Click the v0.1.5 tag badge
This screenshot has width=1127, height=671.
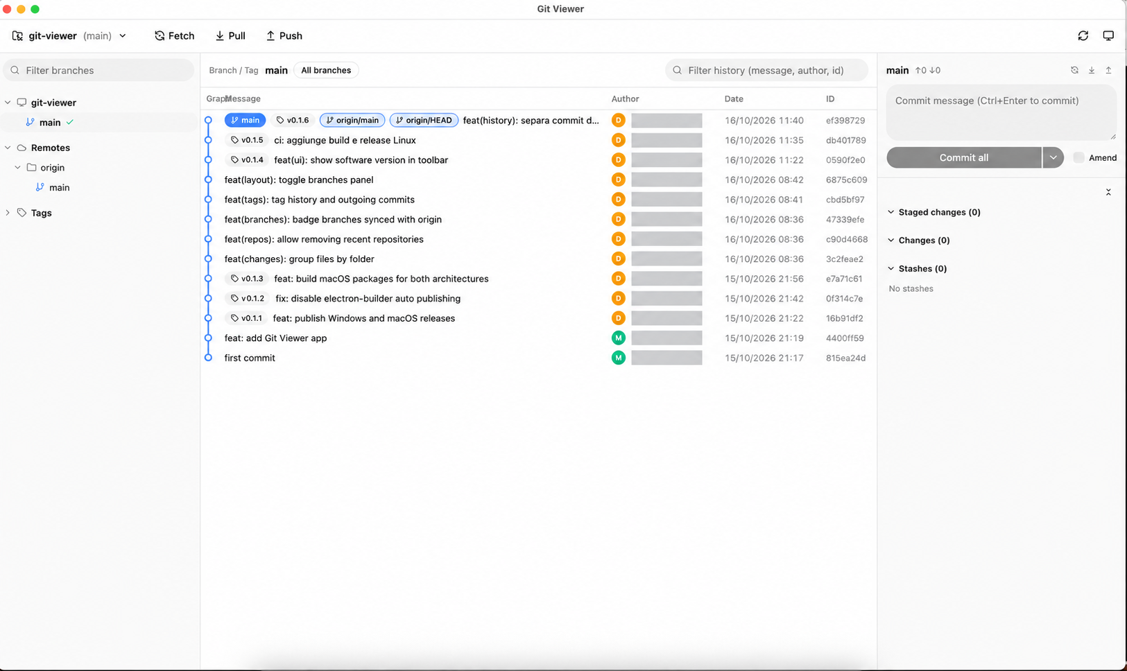pos(247,140)
